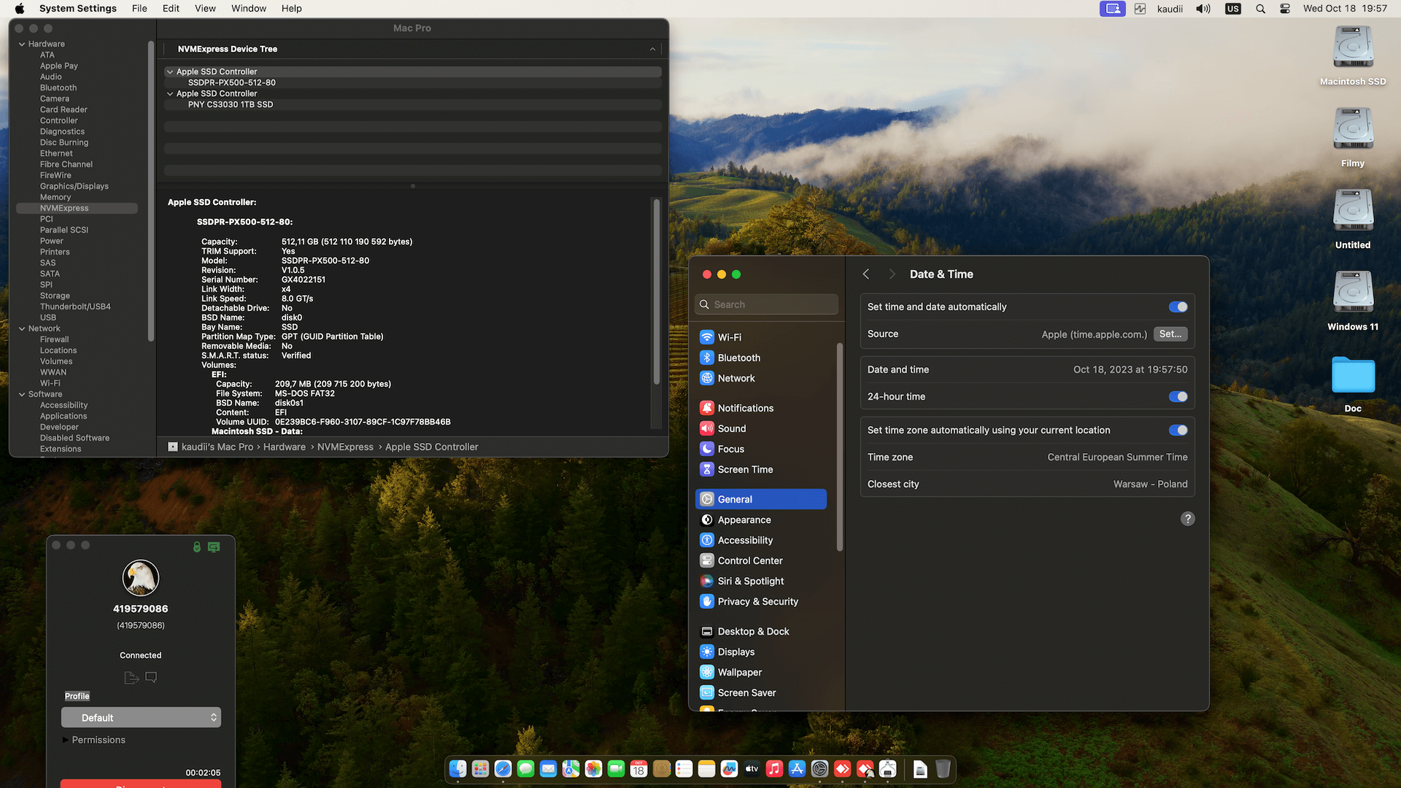Open Trash in the Dock
Screen dimensions: 1401x788
(x=943, y=769)
